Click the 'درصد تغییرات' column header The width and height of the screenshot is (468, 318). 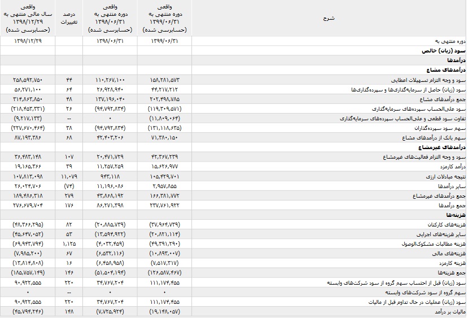coord(69,18)
